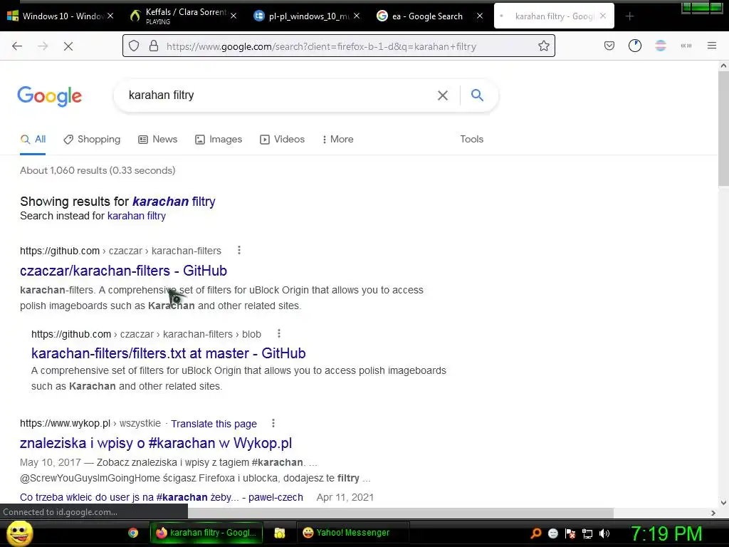Activate the Firefox 'karahan filtry' taskbar button
729x547 pixels.
point(206,533)
